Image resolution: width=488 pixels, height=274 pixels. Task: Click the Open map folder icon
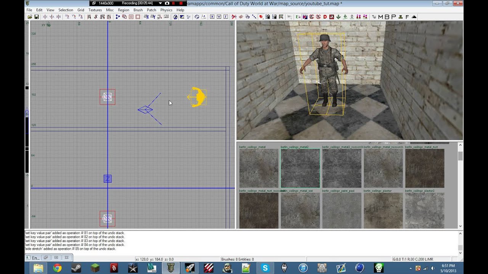30,17
